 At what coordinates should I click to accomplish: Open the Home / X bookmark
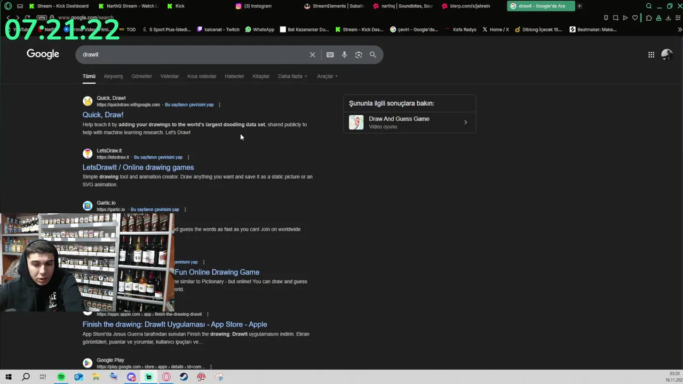(x=495, y=30)
